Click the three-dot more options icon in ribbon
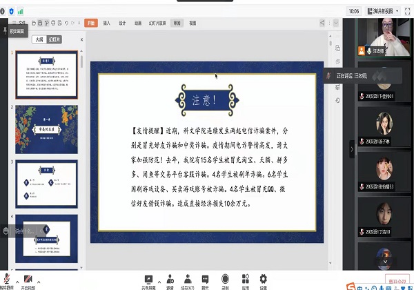The image size is (414, 290). point(329,23)
